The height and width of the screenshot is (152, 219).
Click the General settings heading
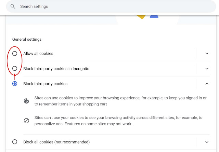[x=27, y=39]
